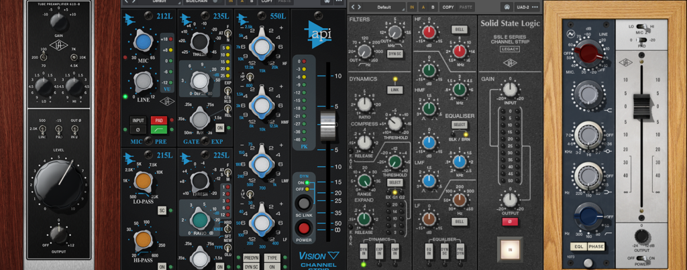The image size is (687, 270).
Task: Click the 550L LMF band knob
Action: [262, 165]
